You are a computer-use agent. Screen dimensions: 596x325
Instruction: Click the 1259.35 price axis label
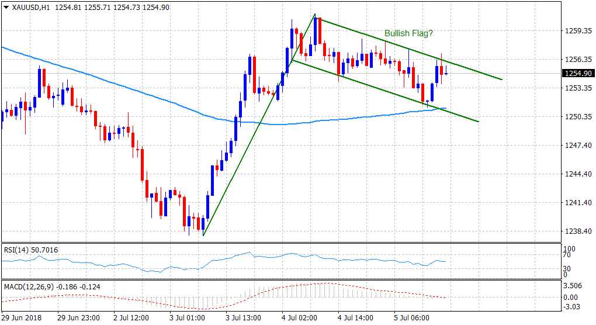[x=577, y=30]
